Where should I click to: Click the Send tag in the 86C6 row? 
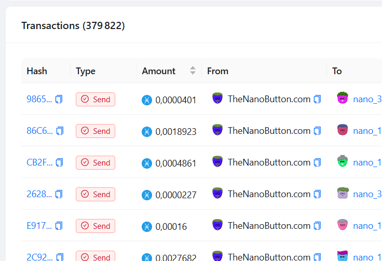pos(95,131)
